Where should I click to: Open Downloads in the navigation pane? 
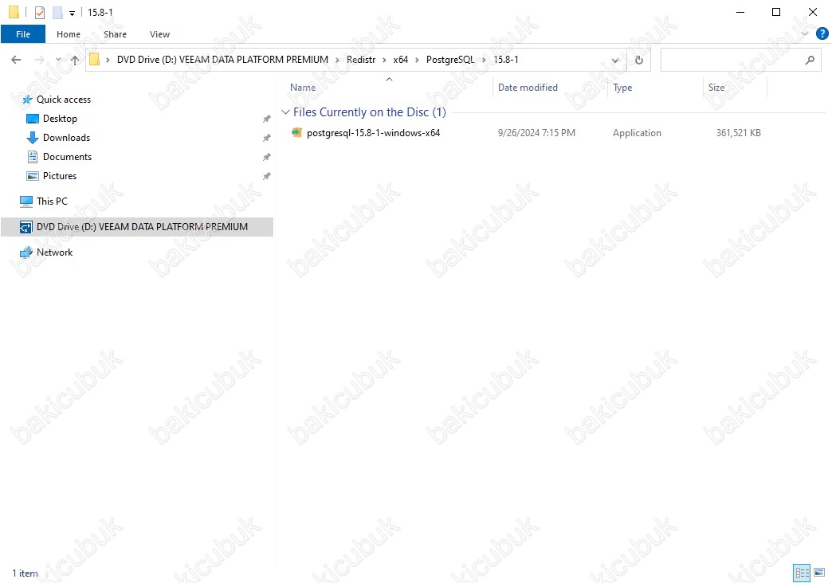click(x=66, y=138)
